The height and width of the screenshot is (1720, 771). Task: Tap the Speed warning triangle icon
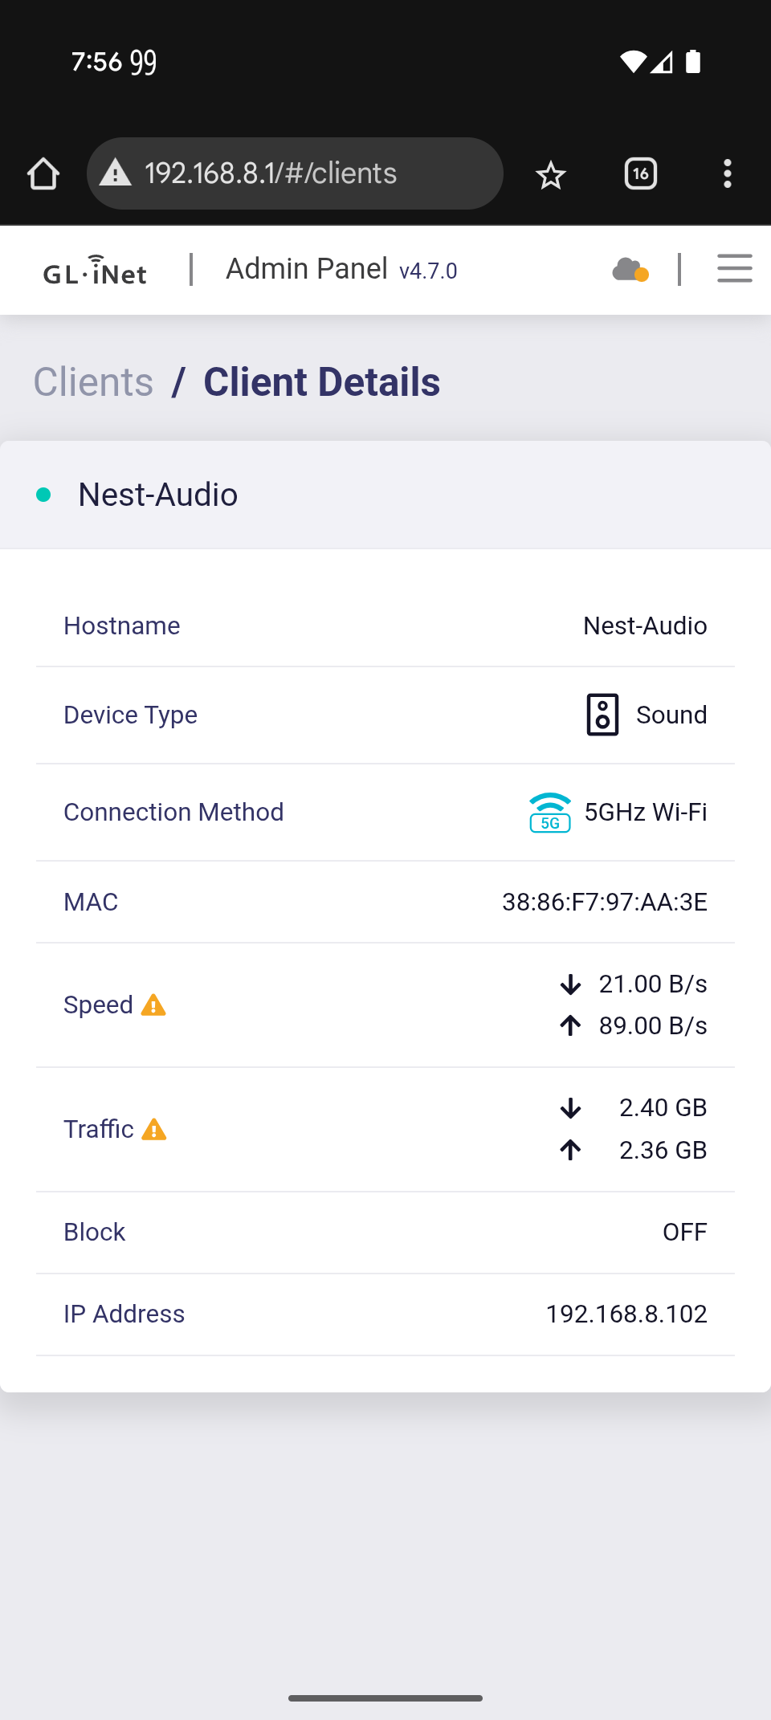(153, 1005)
